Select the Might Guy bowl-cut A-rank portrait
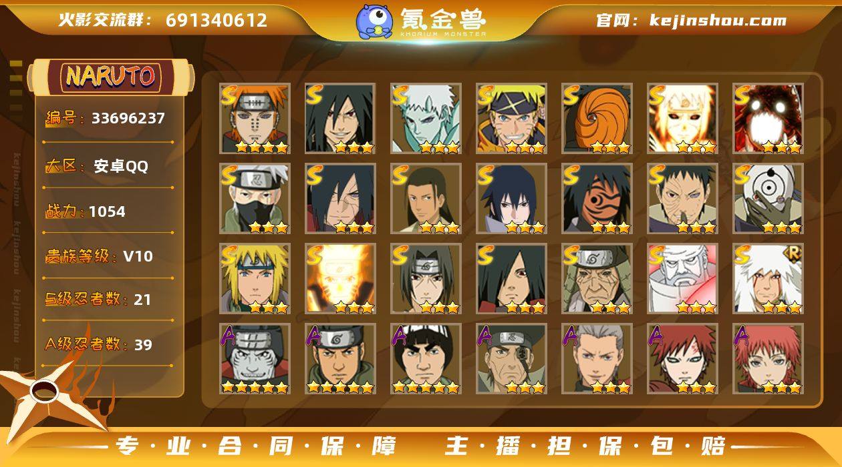Viewport: 842px width, 467px height. coord(426,359)
